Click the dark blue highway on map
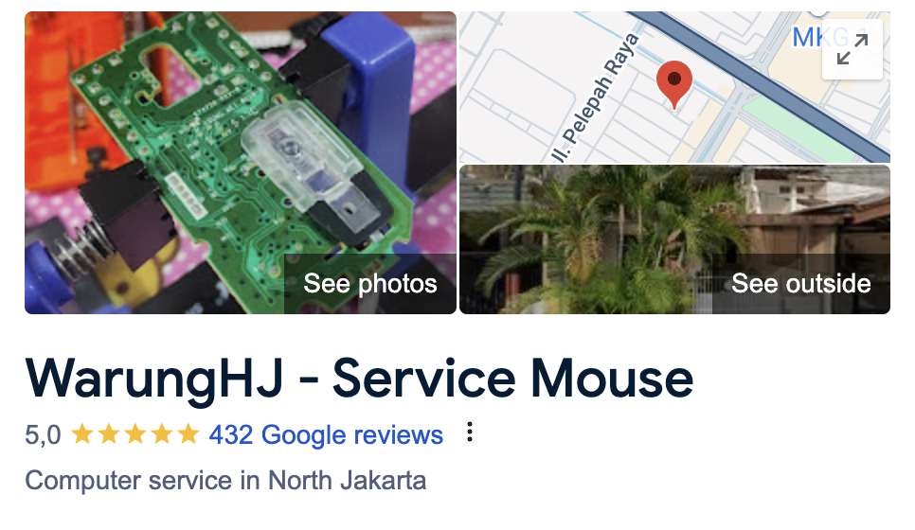915x530 pixels. pos(759,81)
